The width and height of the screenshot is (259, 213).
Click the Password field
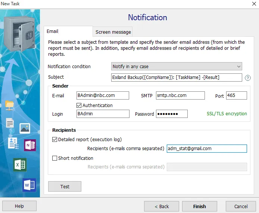point(172,114)
